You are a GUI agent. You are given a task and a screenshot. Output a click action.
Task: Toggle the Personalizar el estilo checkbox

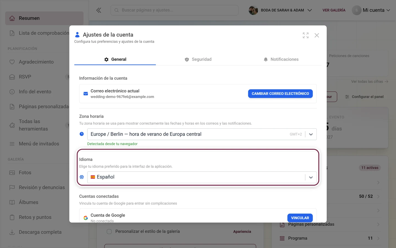(109, 231)
